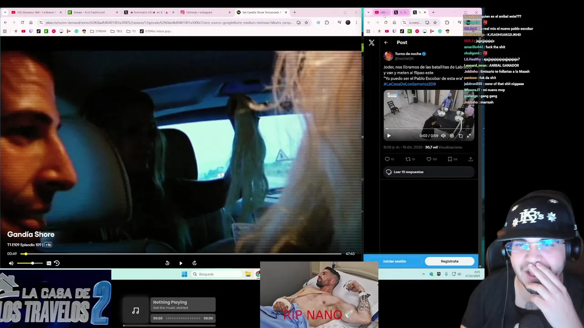This screenshot has height=328, width=584.
Task: Bookmark the Pluto TV page star
Action: tap(306, 22)
